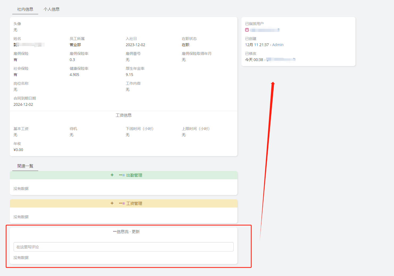394x276 pixels.
Task: Select the 関連一覧 tab
Action: click(x=25, y=166)
